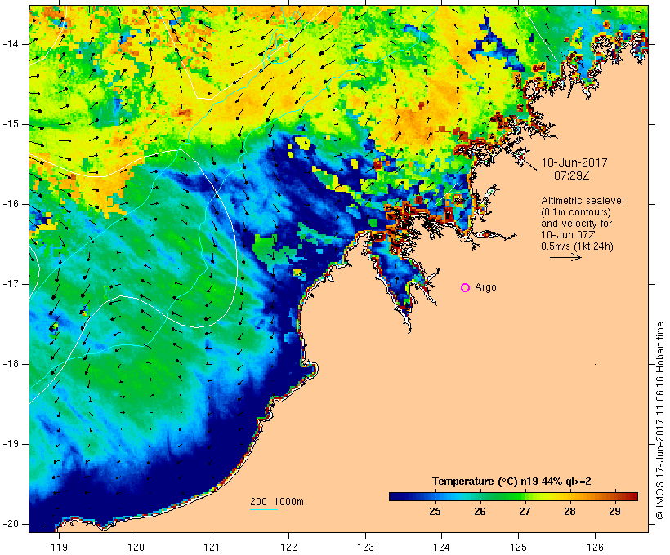
Task: Click the colorbar value label '28'
Action: [x=570, y=512]
